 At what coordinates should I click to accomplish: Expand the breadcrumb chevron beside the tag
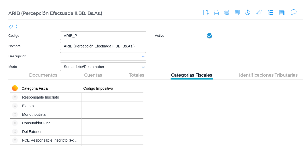(x=16, y=27)
